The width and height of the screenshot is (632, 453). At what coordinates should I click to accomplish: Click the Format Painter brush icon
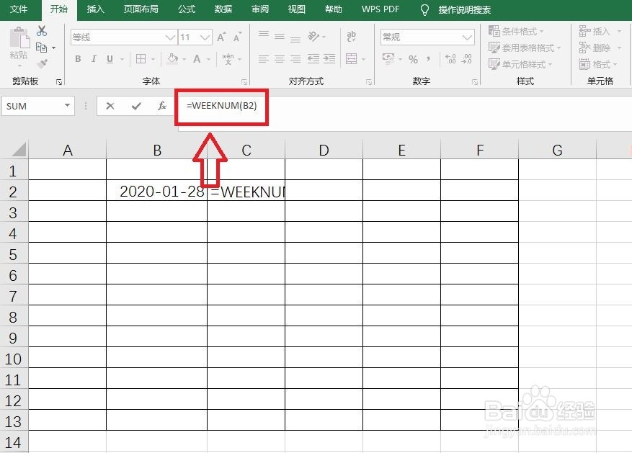click(42, 63)
